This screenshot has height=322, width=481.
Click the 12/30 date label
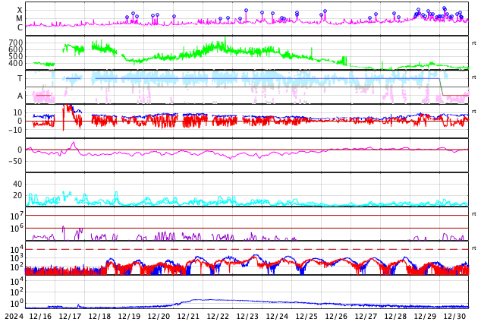[x=454, y=316]
